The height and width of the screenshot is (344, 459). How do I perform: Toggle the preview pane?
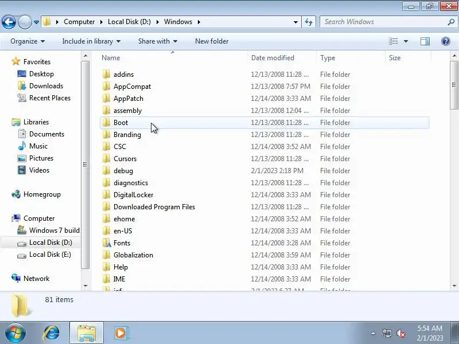[x=425, y=41]
